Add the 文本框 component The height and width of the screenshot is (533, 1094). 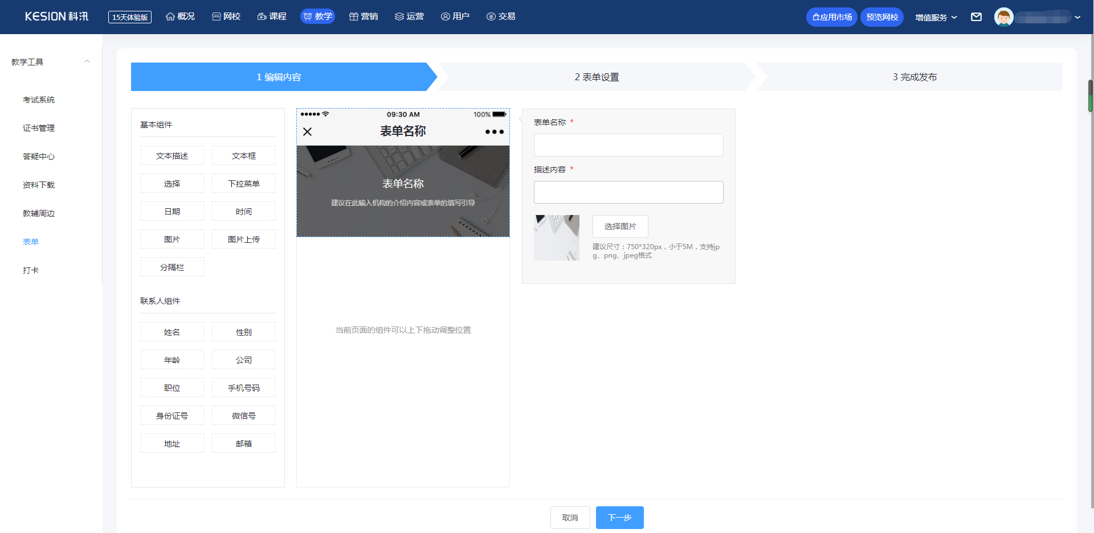(244, 156)
